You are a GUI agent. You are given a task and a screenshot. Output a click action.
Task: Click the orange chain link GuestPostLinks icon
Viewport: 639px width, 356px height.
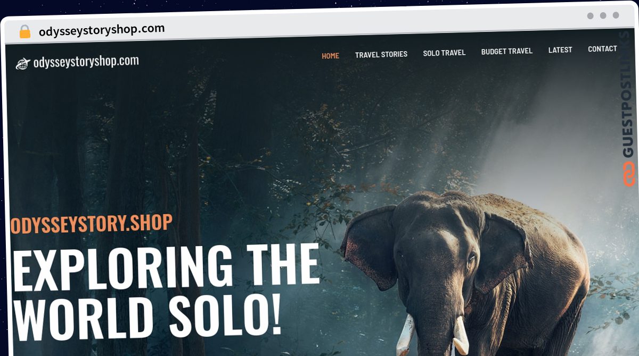pos(629,174)
